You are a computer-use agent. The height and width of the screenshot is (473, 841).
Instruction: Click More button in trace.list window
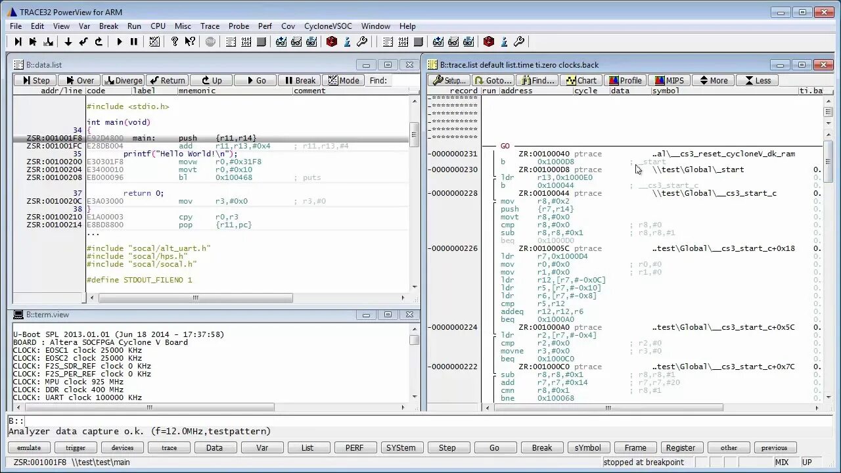713,80
